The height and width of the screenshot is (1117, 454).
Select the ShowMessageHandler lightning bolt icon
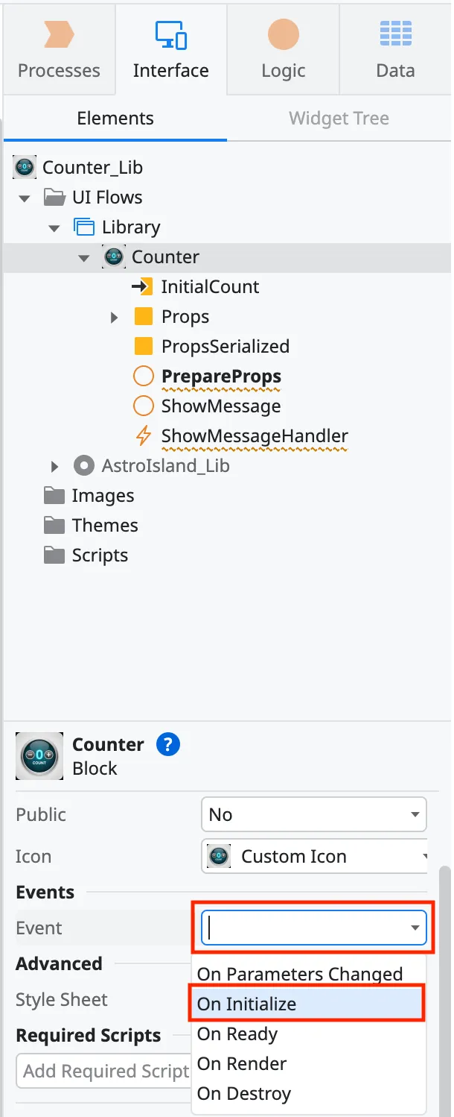tap(144, 435)
